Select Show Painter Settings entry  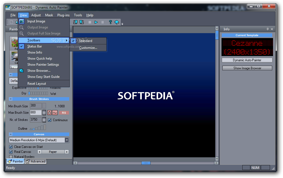(x=44, y=65)
